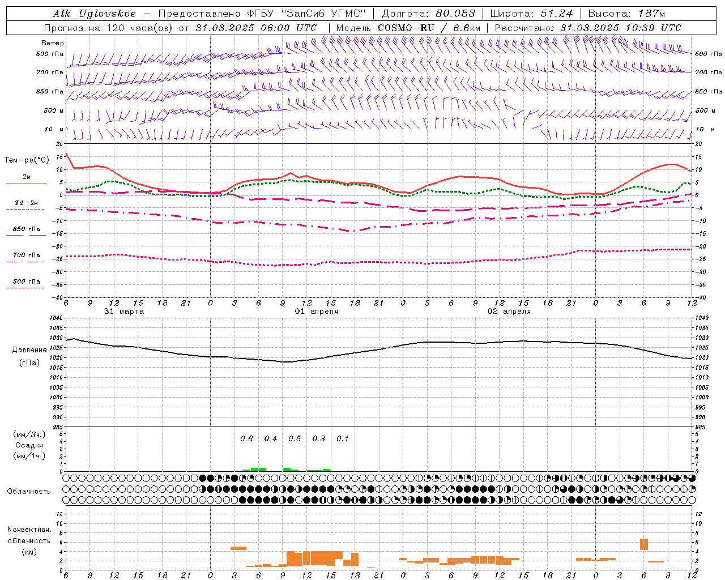The image size is (725, 580).
Task: Select the text 'Широта: 51.24'
Action: (x=531, y=14)
